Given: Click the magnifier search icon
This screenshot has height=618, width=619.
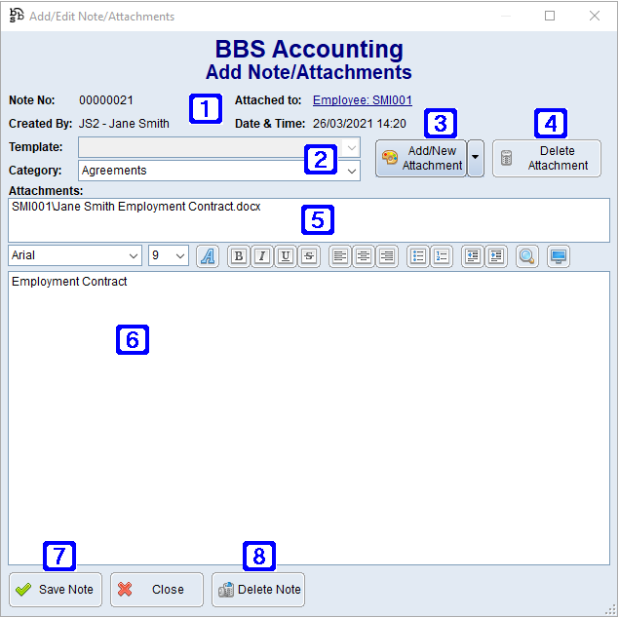Looking at the screenshot, I should 527,256.
